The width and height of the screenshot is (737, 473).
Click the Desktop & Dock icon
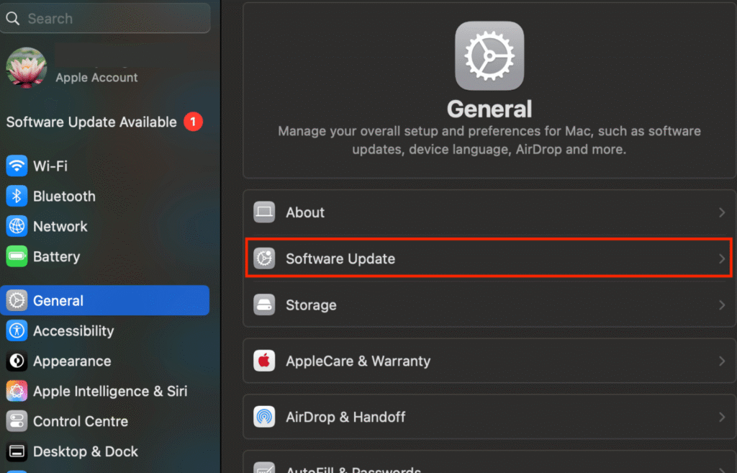coord(17,451)
